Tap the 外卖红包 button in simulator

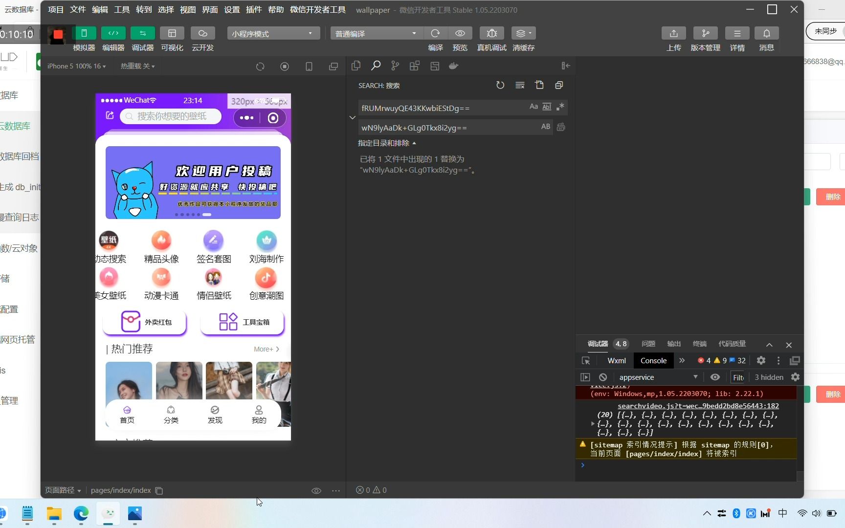[145, 322]
